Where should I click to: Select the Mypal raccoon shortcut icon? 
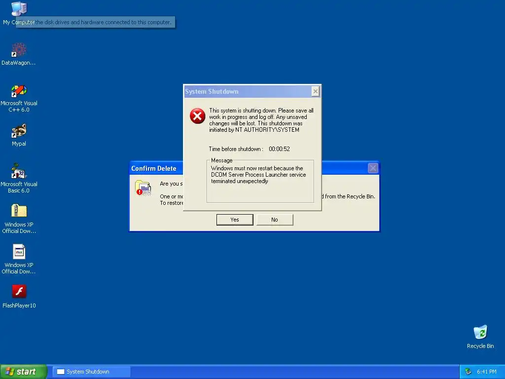(x=19, y=131)
